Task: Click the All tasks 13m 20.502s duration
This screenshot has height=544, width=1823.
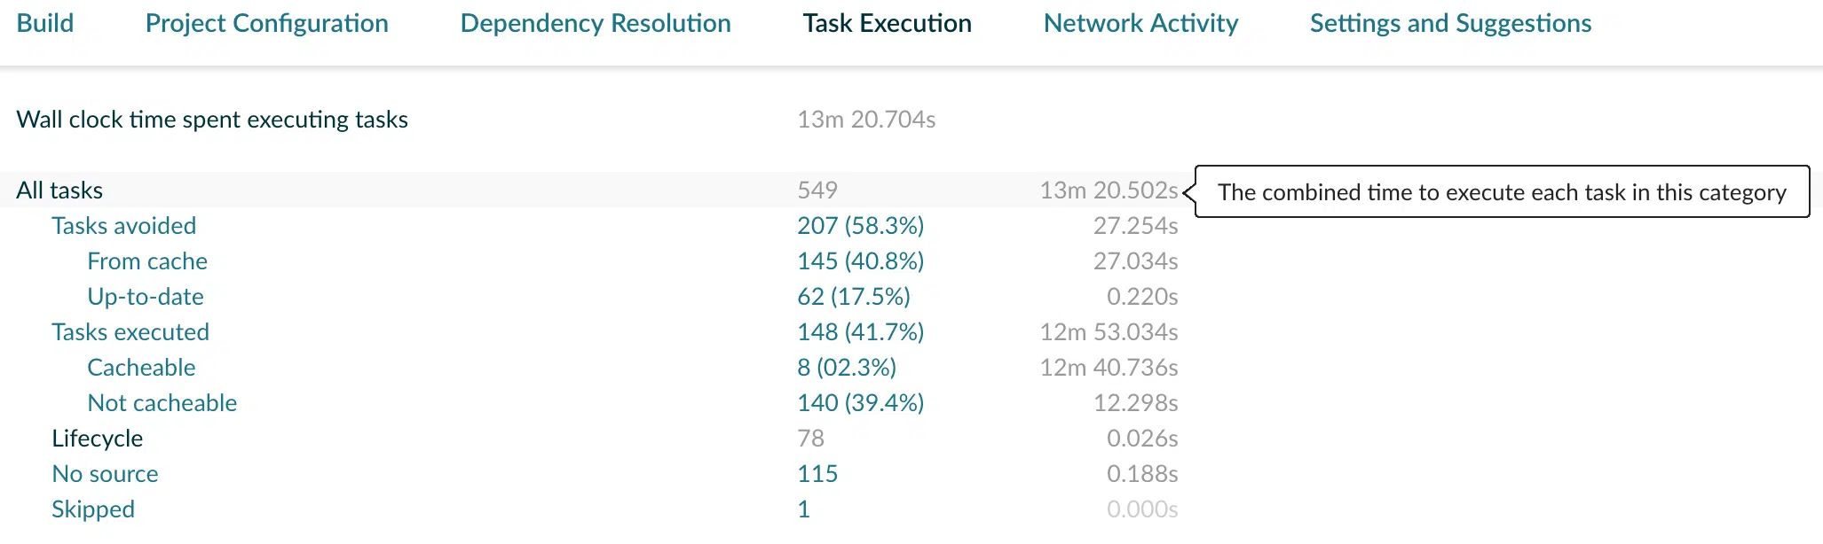Action: tap(1109, 190)
